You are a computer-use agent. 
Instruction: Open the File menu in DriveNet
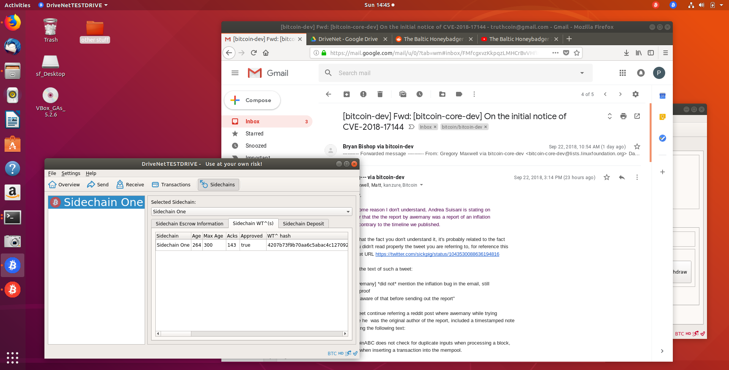52,173
